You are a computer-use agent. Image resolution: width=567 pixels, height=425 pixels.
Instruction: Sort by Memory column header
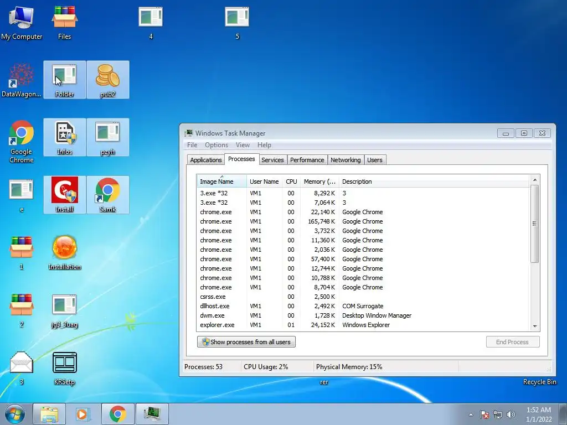click(319, 182)
